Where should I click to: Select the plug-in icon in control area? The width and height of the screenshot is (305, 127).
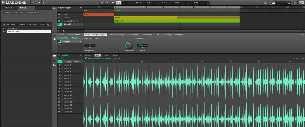pyautogui.click(x=54, y=39)
